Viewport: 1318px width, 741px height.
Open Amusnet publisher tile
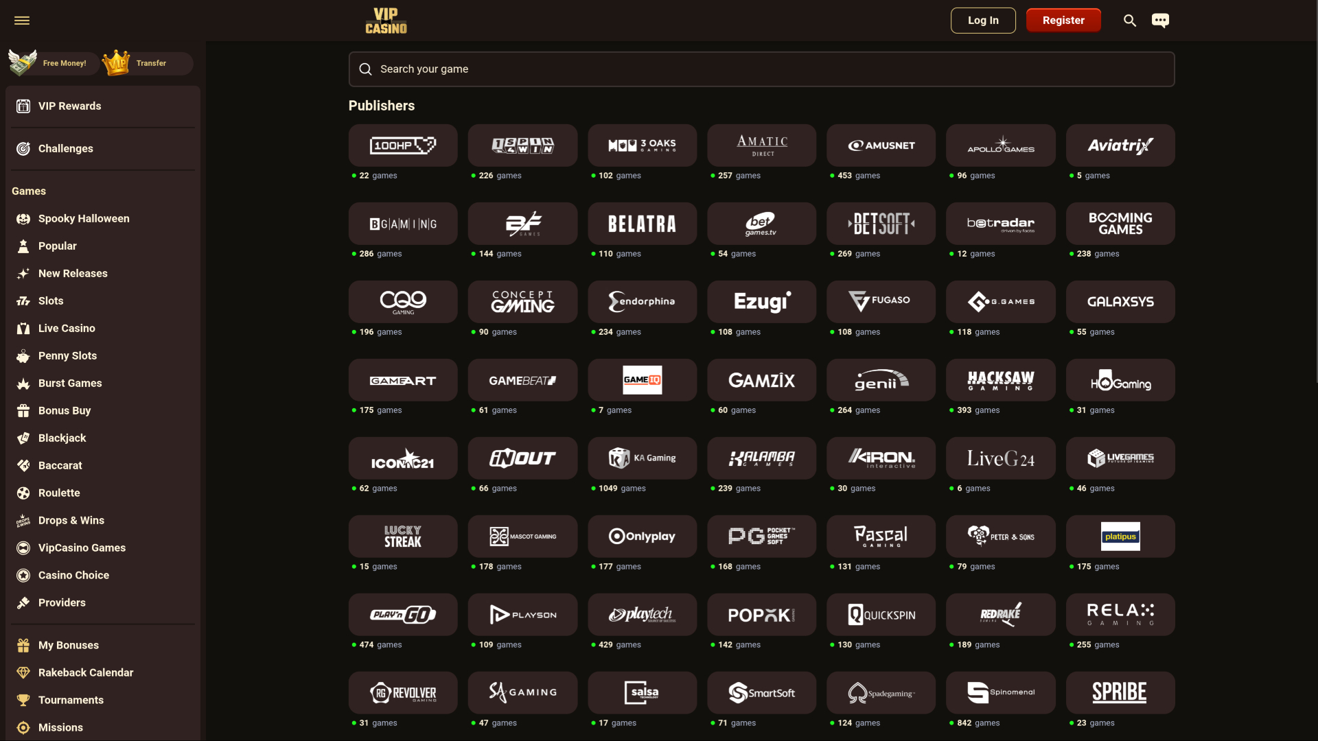[881, 145]
